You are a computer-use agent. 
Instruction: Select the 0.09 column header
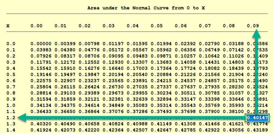point(253,26)
